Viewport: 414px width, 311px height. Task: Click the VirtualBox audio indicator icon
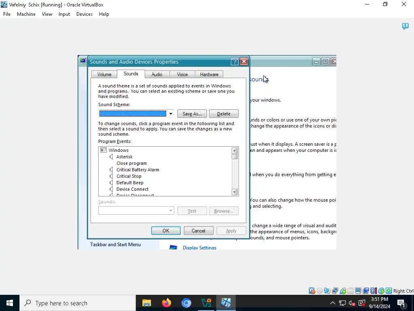click(x=327, y=291)
